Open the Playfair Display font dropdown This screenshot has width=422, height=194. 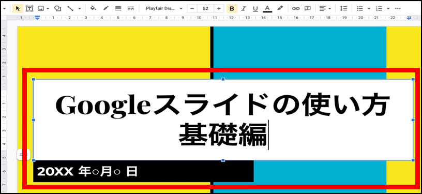[x=164, y=8]
